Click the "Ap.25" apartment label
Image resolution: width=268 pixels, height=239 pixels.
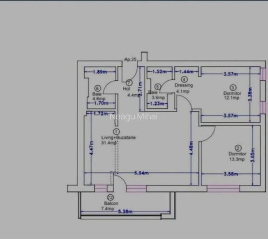coord(130,59)
